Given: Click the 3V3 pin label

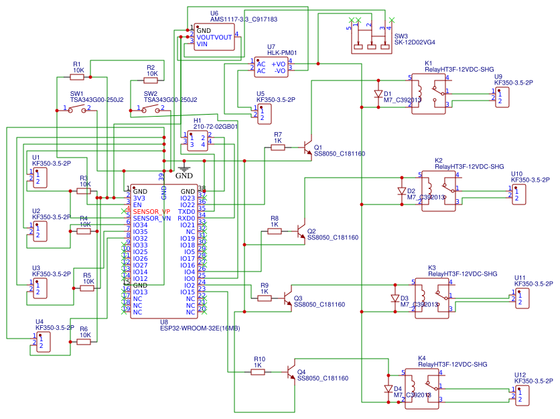Looking at the screenshot, I should pos(139,198).
